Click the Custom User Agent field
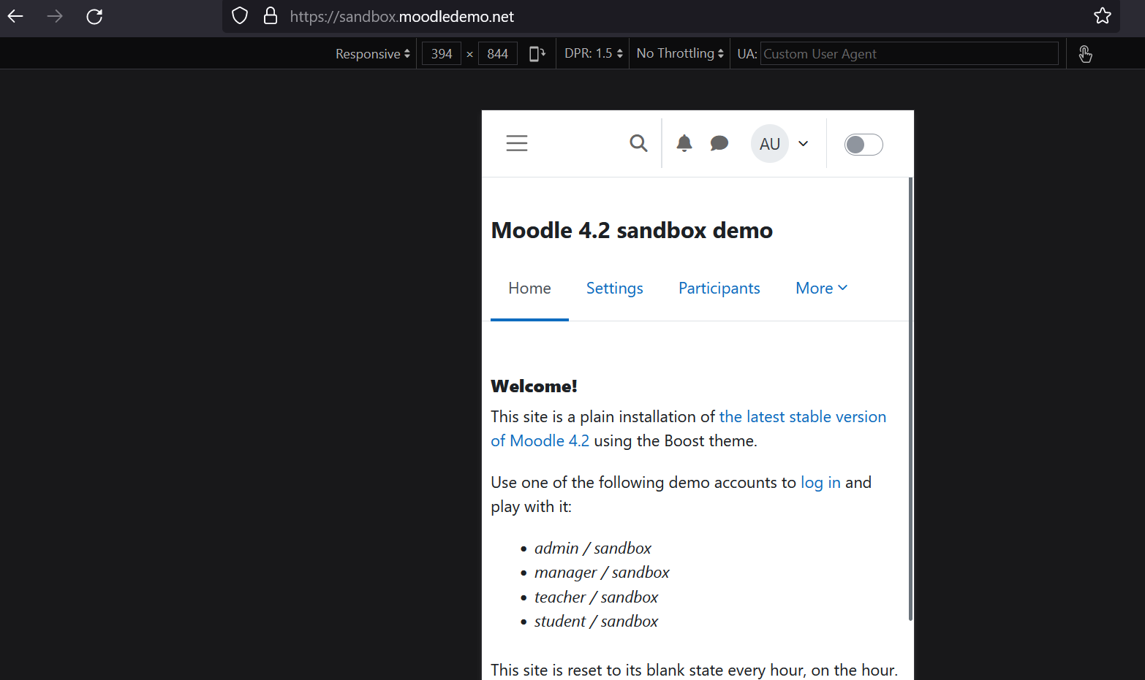Viewport: 1145px width, 680px height. pos(909,53)
